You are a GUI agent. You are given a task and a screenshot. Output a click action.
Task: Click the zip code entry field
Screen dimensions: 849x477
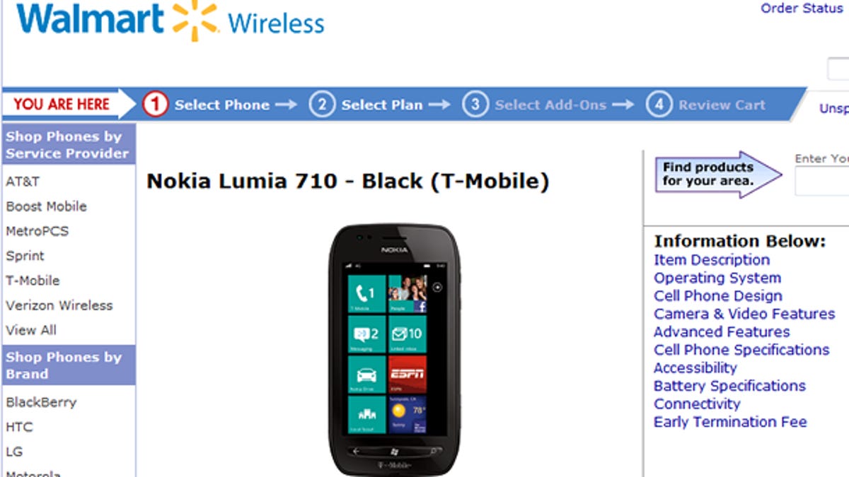point(822,181)
